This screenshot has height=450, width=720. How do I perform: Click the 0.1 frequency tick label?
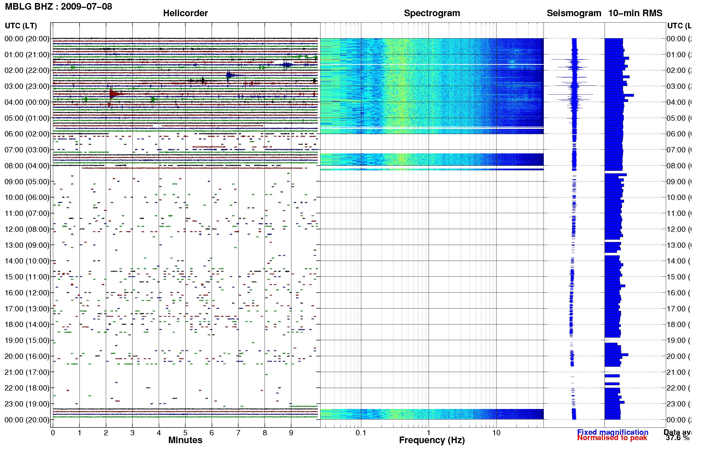click(361, 433)
